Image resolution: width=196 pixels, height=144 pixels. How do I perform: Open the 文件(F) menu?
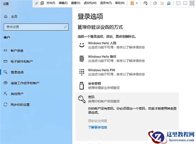51,3
